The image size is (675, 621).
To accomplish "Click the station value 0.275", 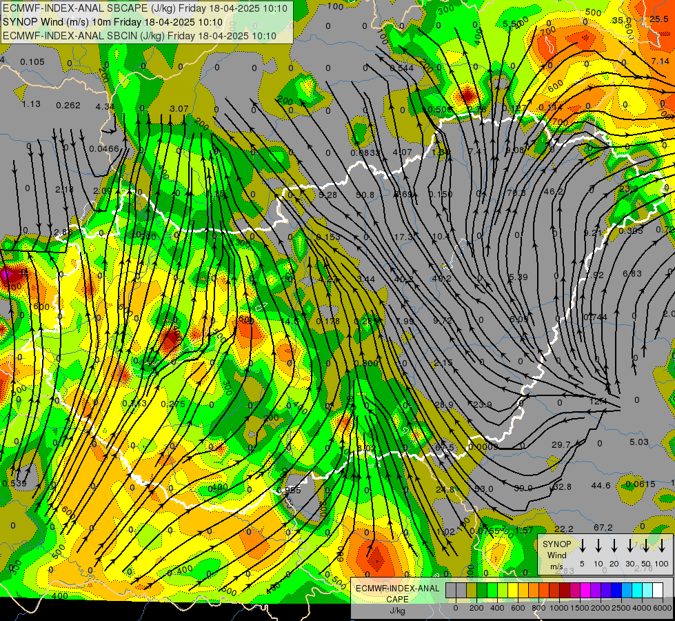I will [173, 404].
